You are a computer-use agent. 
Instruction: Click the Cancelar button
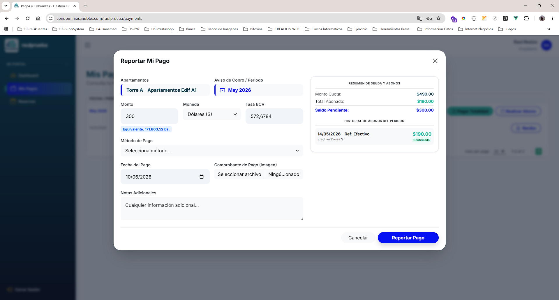pos(358,238)
